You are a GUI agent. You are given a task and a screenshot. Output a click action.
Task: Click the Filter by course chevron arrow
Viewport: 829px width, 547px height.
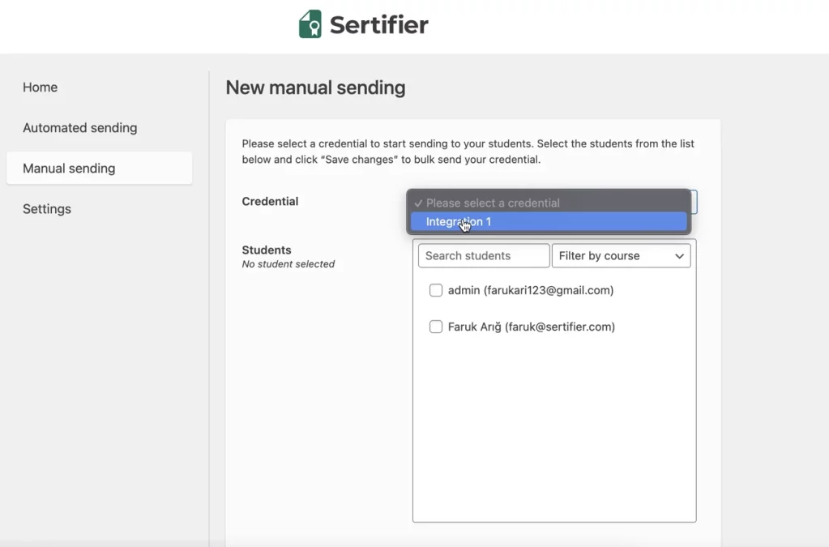pos(679,256)
